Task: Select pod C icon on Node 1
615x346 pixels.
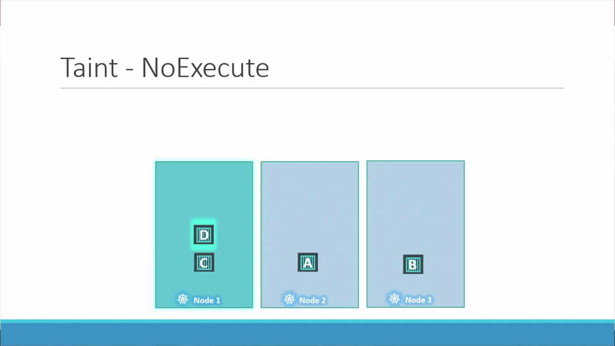Action: pyautogui.click(x=204, y=262)
